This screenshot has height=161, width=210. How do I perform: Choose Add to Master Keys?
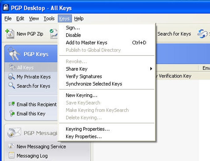click(x=107, y=43)
